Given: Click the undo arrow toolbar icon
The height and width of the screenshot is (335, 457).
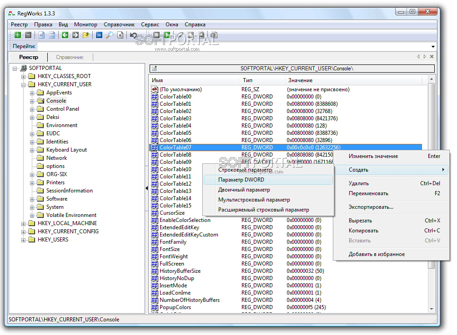Looking at the screenshot, I should [x=133, y=35].
